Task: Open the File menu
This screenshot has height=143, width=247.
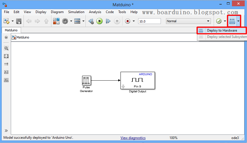Action: point(7,12)
